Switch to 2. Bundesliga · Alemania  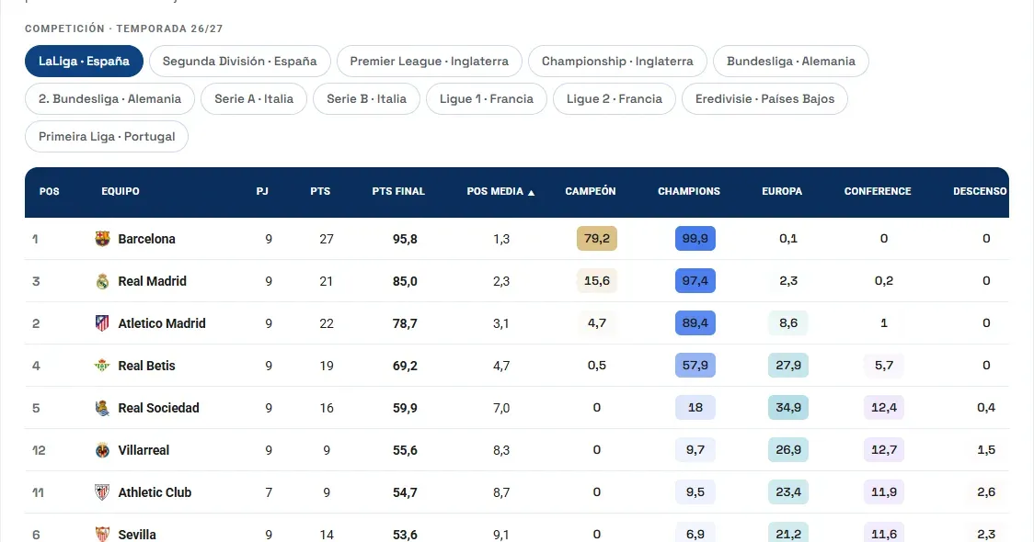(x=109, y=99)
